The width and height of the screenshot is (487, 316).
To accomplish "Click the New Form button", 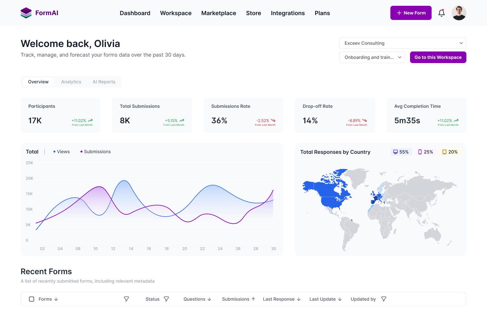I will point(411,13).
